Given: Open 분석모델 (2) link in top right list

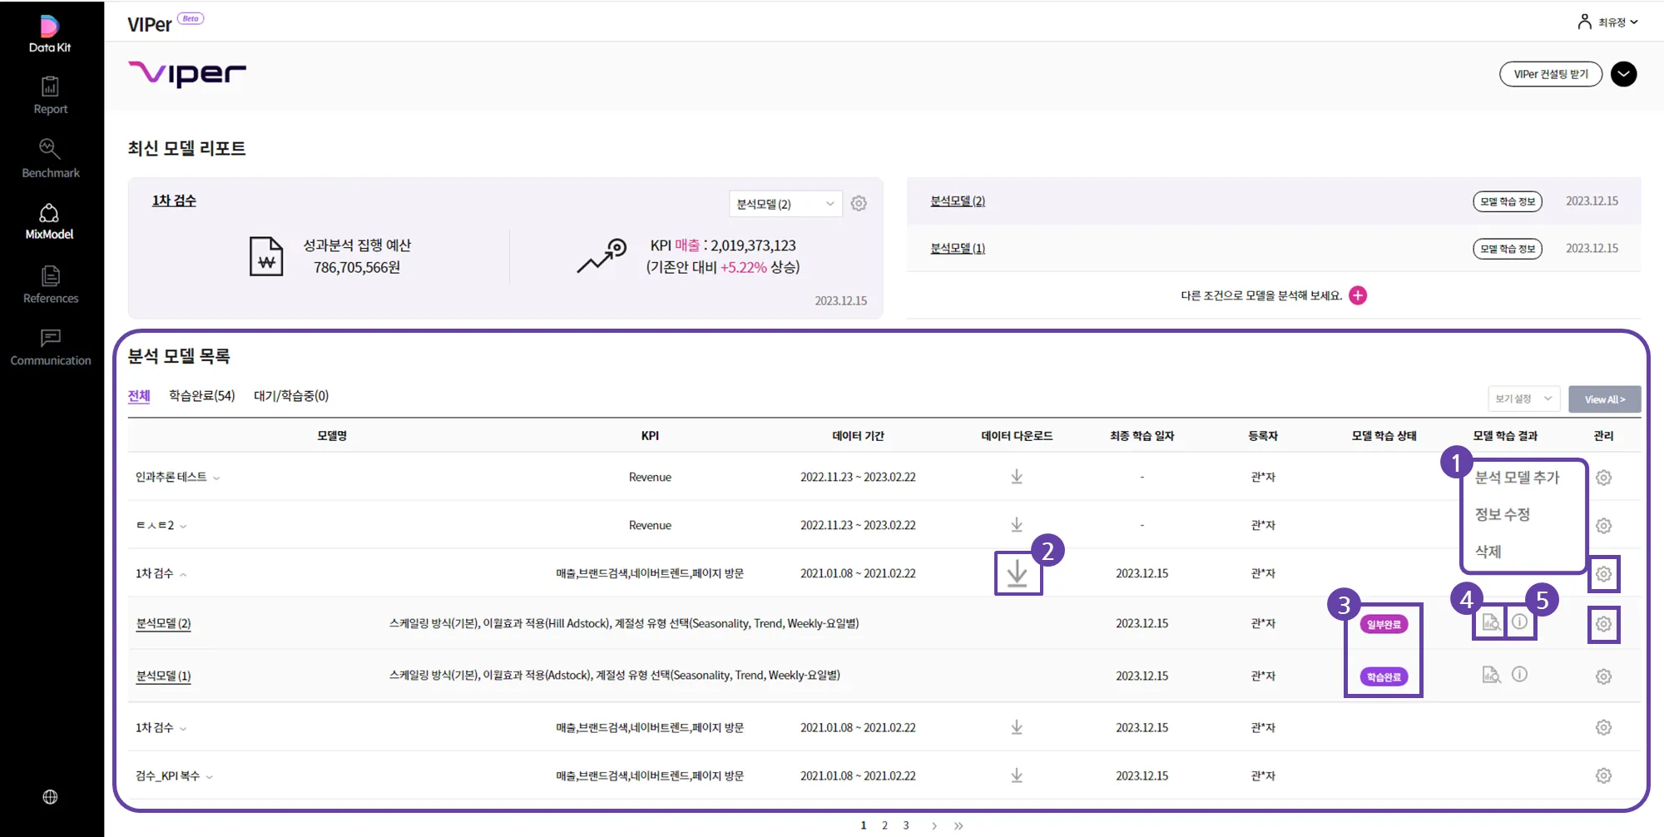Looking at the screenshot, I should pos(958,201).
